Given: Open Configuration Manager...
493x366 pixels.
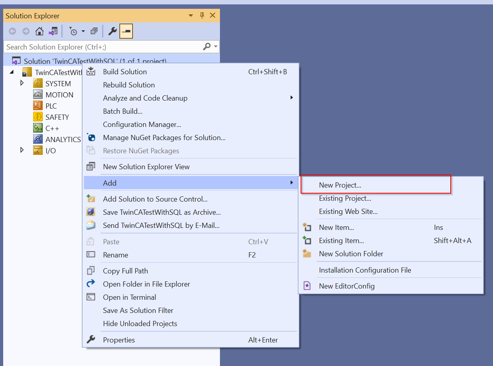Looking at the screenshot, I should point(190,125).
